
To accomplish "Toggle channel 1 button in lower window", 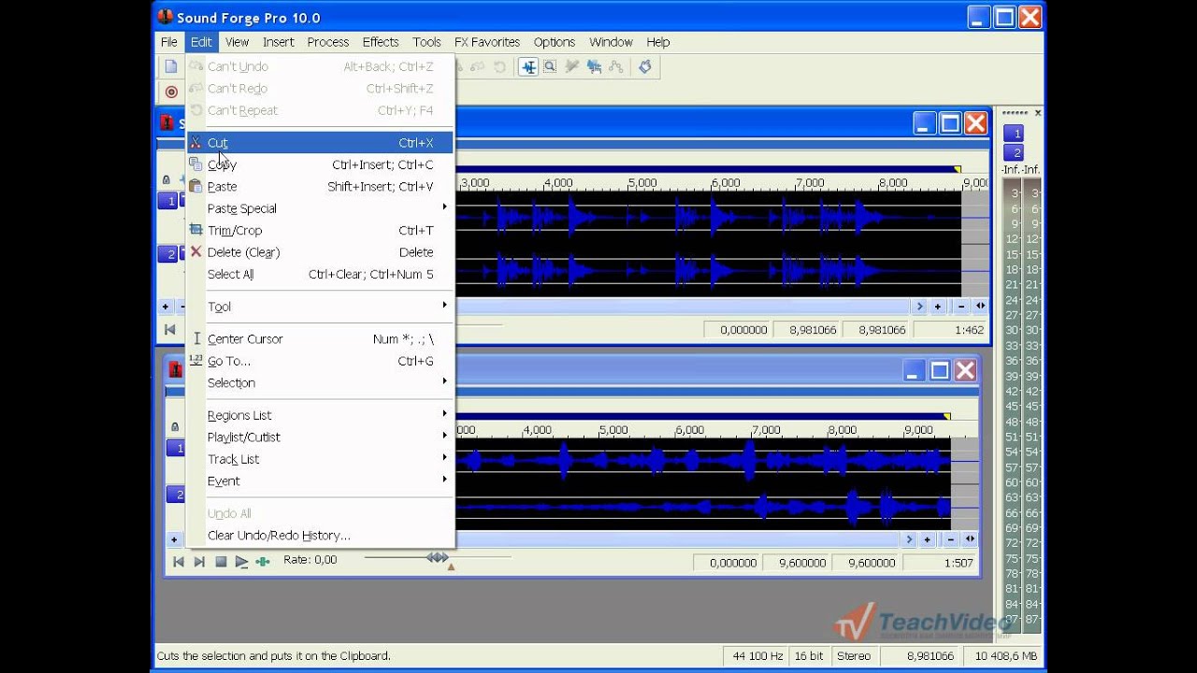I will 176,449.
